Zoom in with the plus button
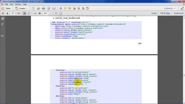The image size is (185, 104). pyautogui.click(x=40, y=13)
